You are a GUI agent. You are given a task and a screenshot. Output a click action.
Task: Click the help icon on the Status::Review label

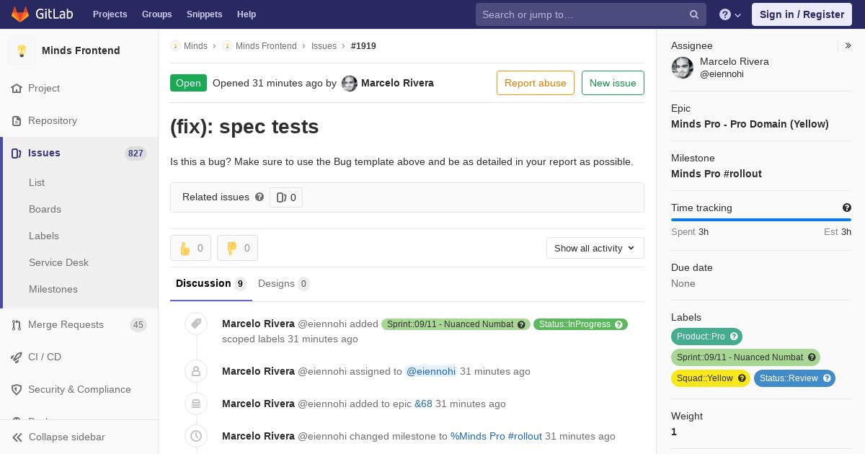coord(827,378)
